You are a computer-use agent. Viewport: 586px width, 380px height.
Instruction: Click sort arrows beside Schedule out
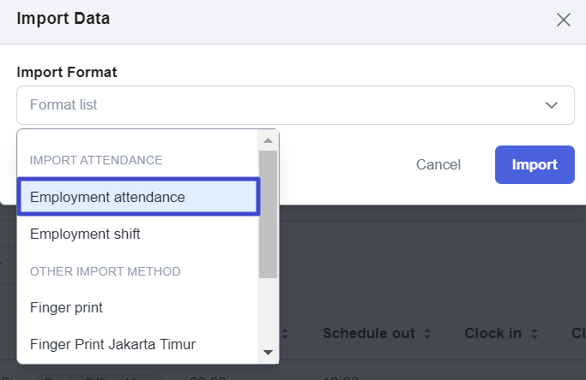(427, 334)
